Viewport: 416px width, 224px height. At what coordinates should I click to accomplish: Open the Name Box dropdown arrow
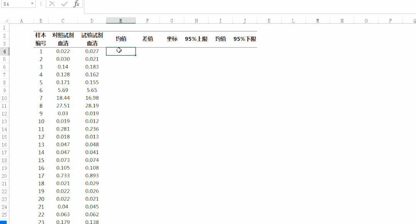tap(32, 4)
